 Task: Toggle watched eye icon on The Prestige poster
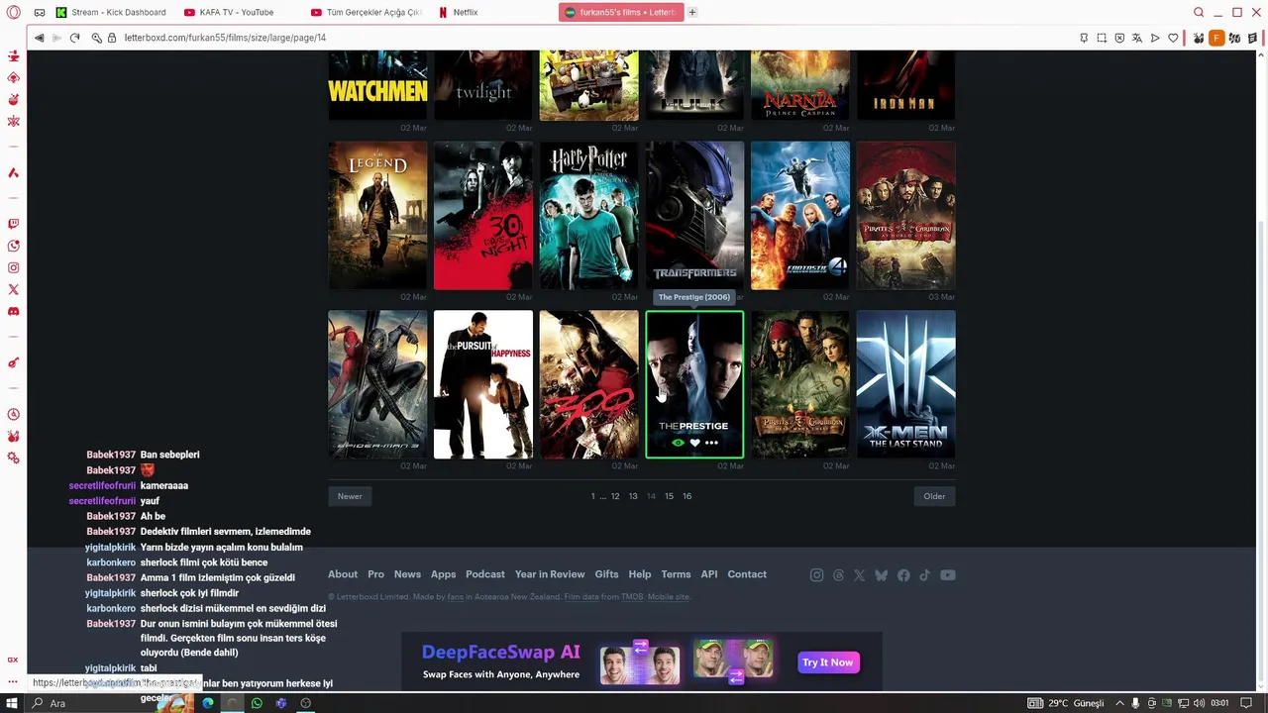[679, 443]
